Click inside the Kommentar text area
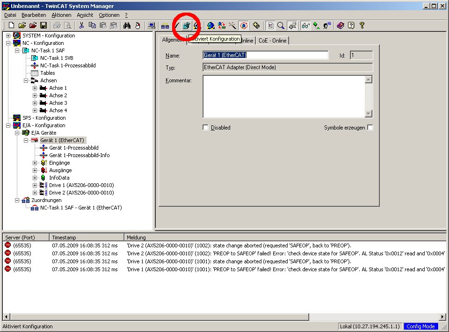This screenshot has width=449, height=332. 284,96
